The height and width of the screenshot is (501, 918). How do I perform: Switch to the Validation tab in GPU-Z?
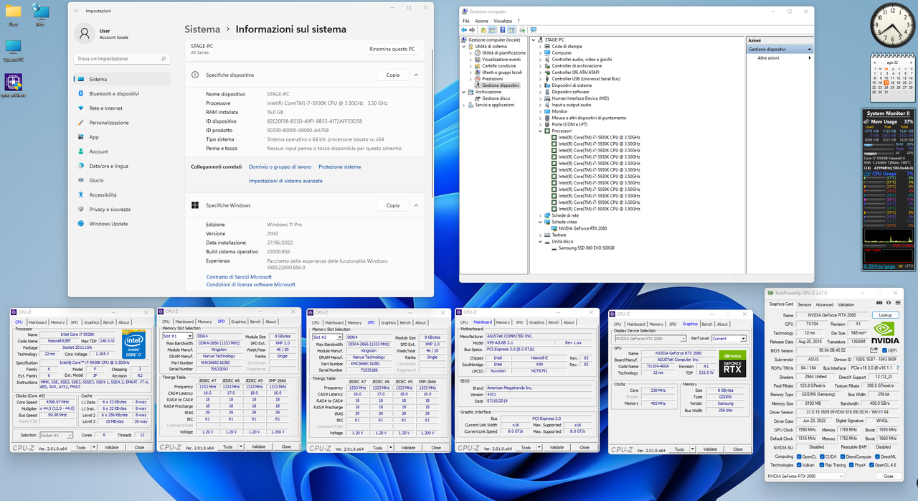[846, 304]
